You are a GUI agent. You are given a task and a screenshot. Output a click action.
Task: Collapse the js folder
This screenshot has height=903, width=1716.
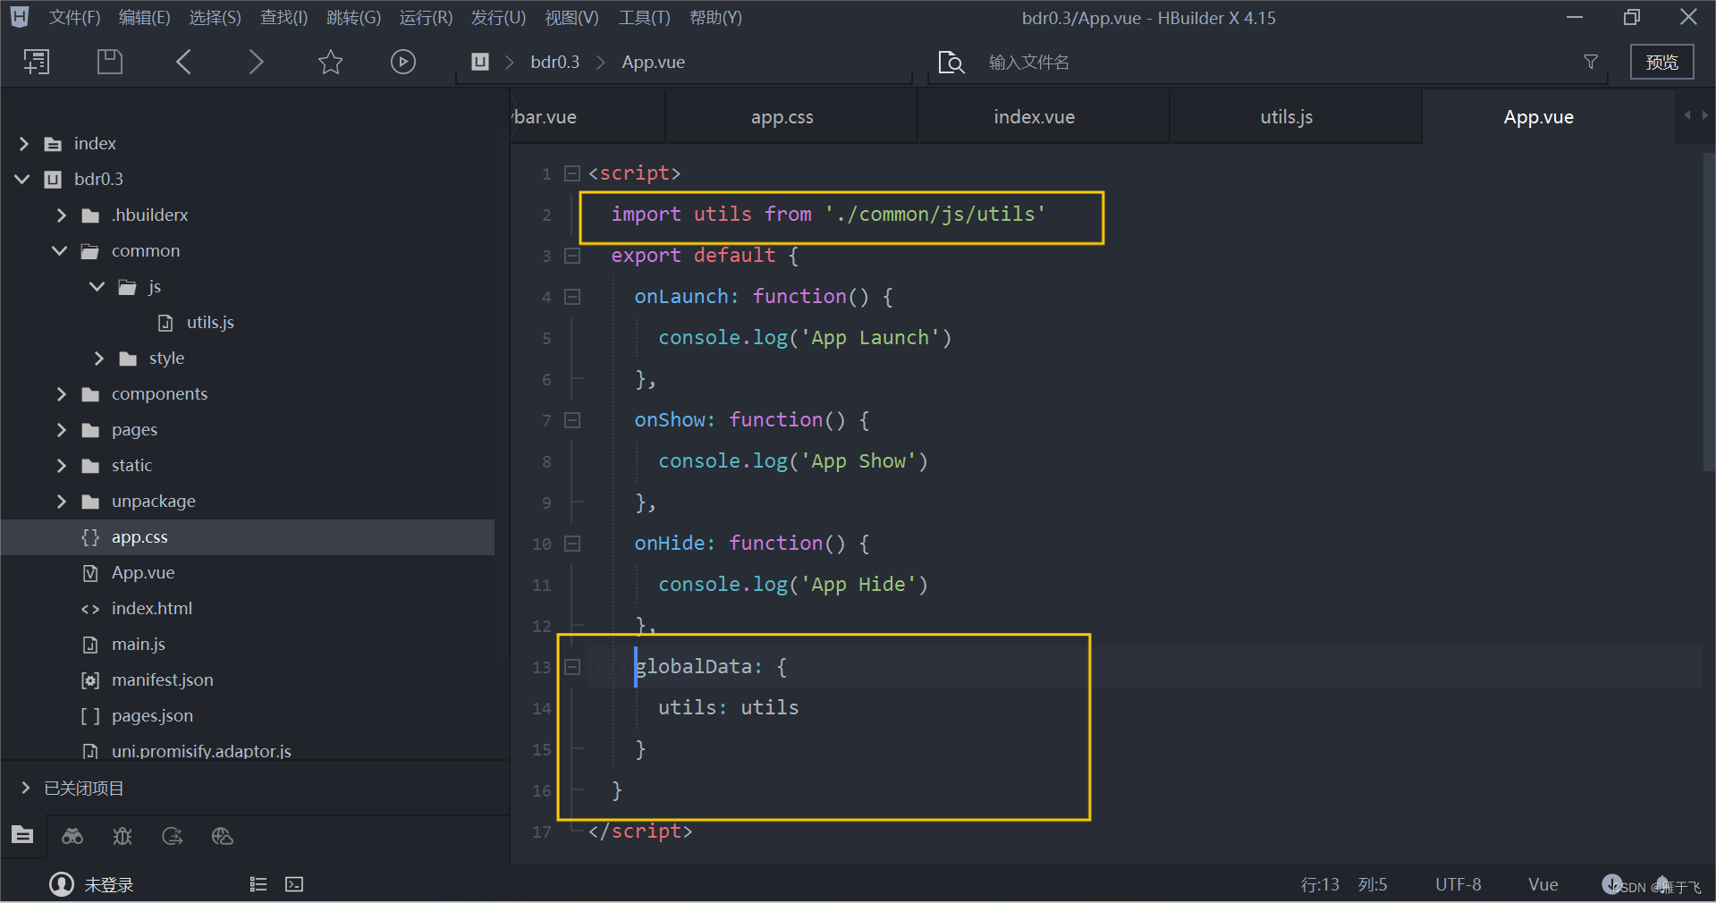click(x=97, y=287)
